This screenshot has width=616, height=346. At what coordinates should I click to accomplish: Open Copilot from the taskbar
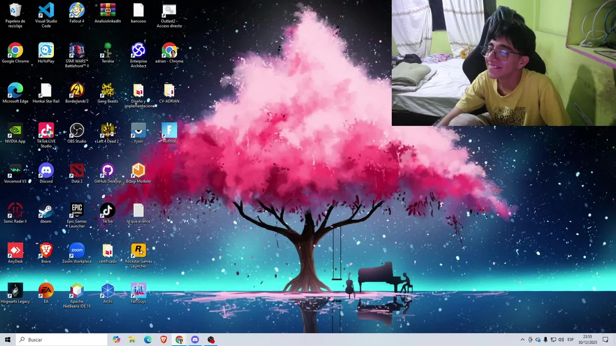tap(116, 340)
